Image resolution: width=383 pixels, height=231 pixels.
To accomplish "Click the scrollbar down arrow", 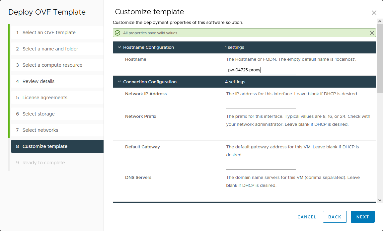I will pos(380,200).
